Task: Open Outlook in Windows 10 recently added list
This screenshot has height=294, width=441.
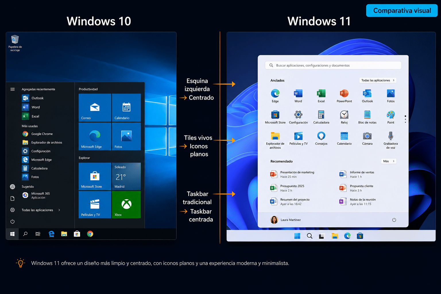Action: tap(33, 98)
